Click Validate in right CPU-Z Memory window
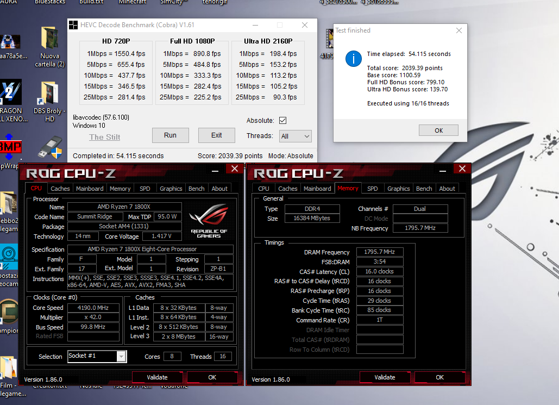Screen dimensions: 559x405 [385, 377]
